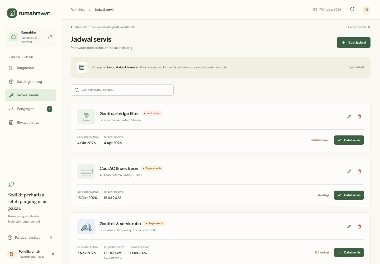Click the Segera servis badge on Ganti oli
This screenshot has width=380, height=264.
[155, 223]
